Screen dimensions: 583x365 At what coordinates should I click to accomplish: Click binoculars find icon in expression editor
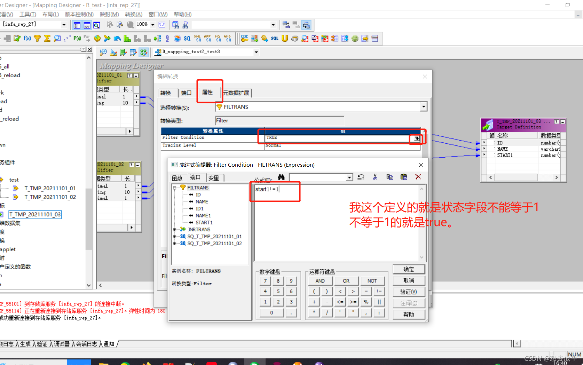pos(281,177)
